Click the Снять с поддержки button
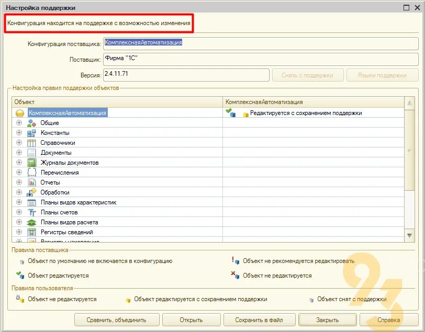425x332 pixels. [x=308, y=75]
